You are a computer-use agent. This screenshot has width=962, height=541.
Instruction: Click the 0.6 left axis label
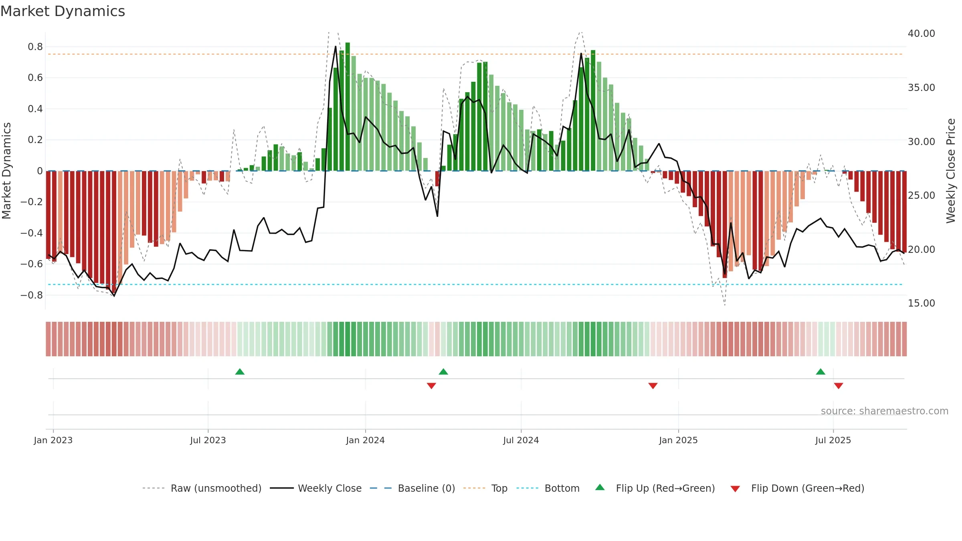point(35,78)
